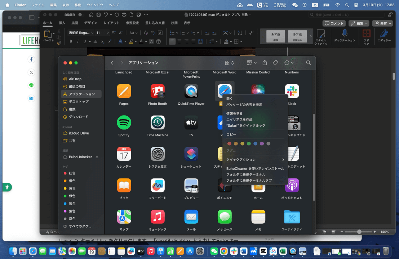Click the Word dictation microphone
Image resolution: width=399 pixels, height=259 pixels.
pos(345,33)
